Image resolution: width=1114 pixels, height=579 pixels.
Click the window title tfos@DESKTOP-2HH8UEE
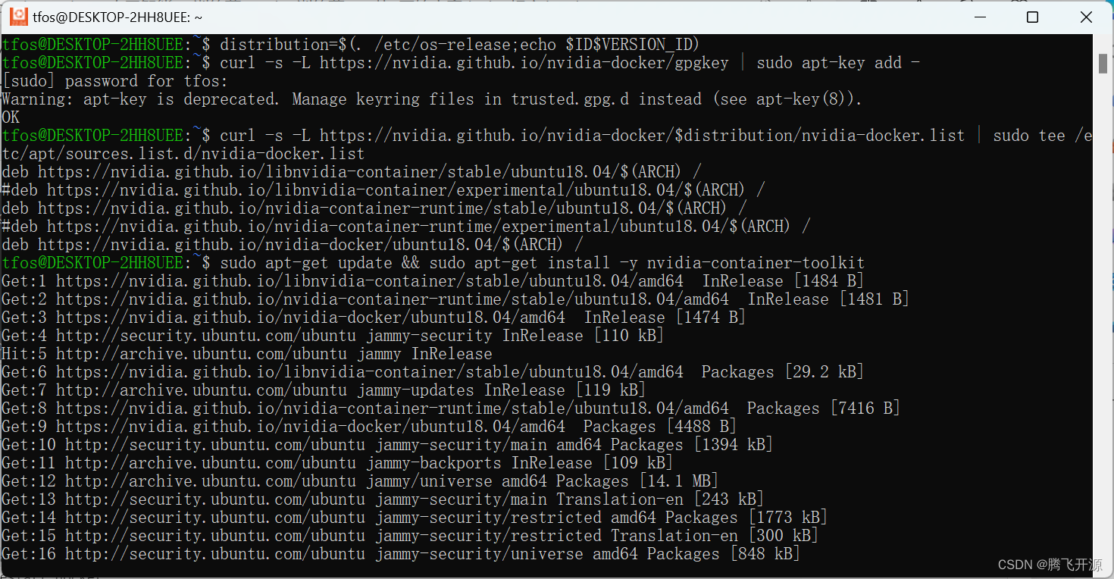click(117, 17)
